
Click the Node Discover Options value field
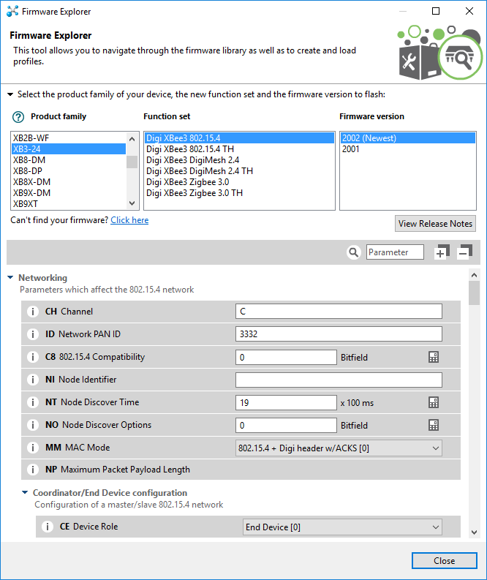[x=286, y=426]
